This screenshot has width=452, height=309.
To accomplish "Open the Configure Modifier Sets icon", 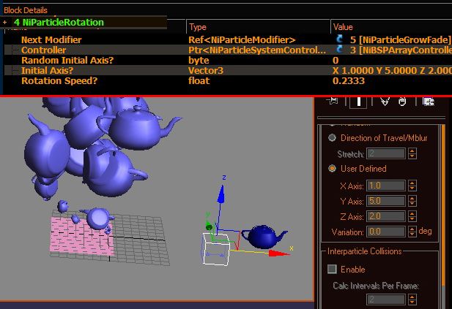I will pyautogui.click(x=428, y=102).
